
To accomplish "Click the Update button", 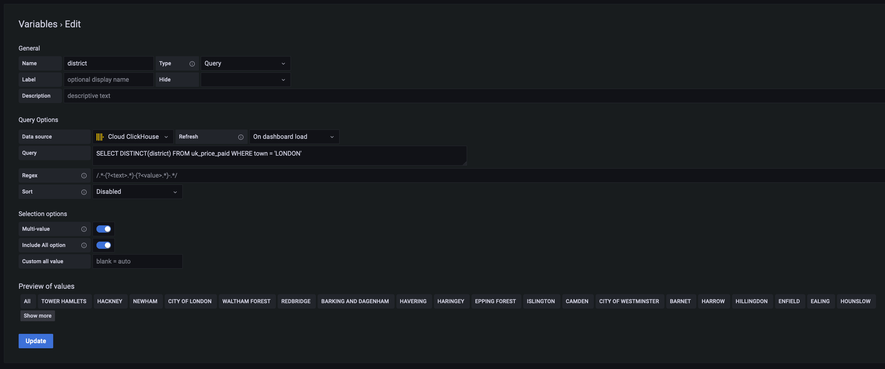I will [x=36, y=341].
